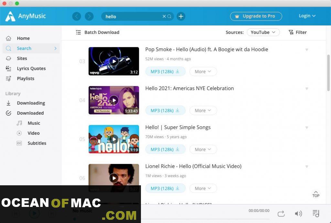Open More options for Super Simple Songs

pyautogui.click(x=203, y=150)
